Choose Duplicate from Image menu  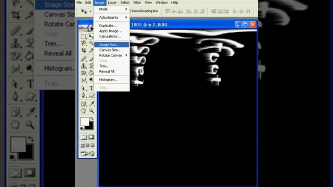(111, 25)
